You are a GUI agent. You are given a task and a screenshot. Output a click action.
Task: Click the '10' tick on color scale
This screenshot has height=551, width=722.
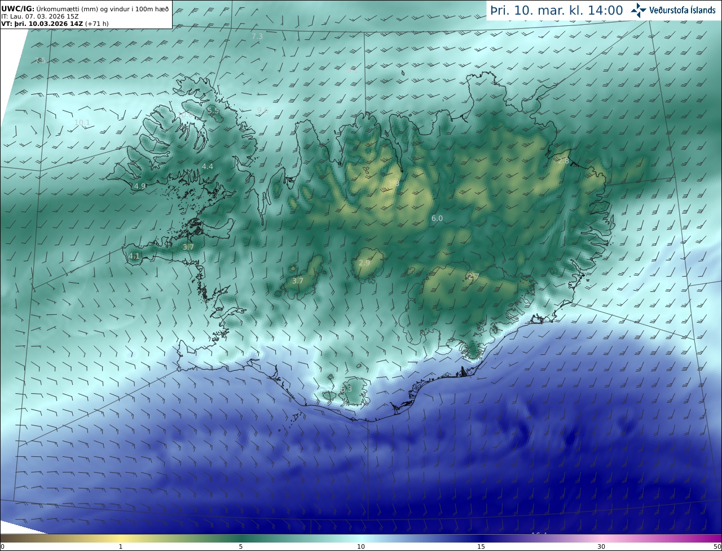tap(361, 546)
